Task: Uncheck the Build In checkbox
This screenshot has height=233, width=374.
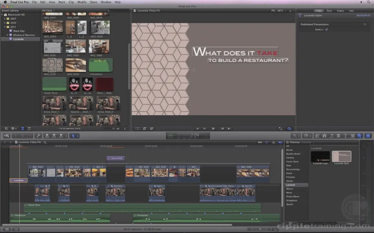Action: click(327, 29)
